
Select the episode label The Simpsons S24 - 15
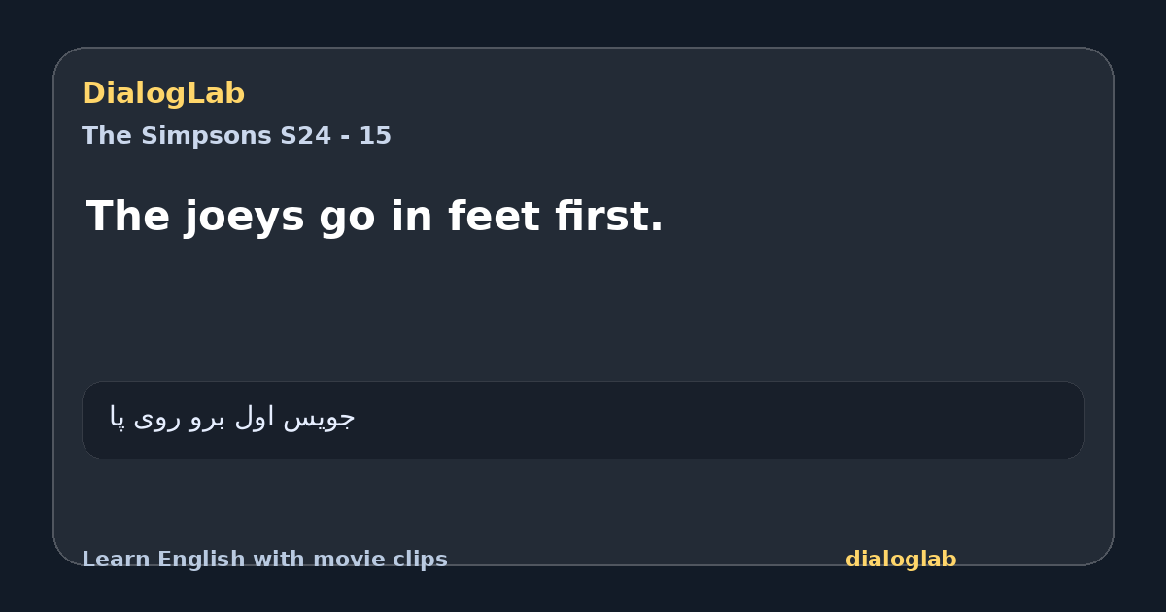(236, 136)
